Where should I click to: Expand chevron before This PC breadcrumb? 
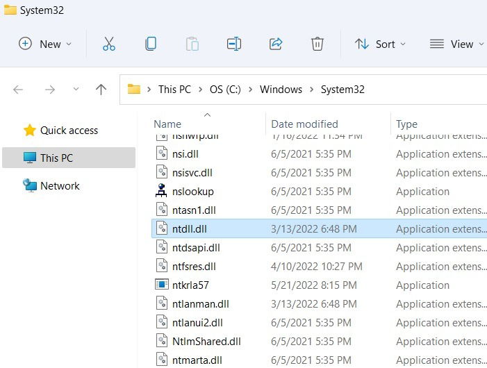pos(149,90)
